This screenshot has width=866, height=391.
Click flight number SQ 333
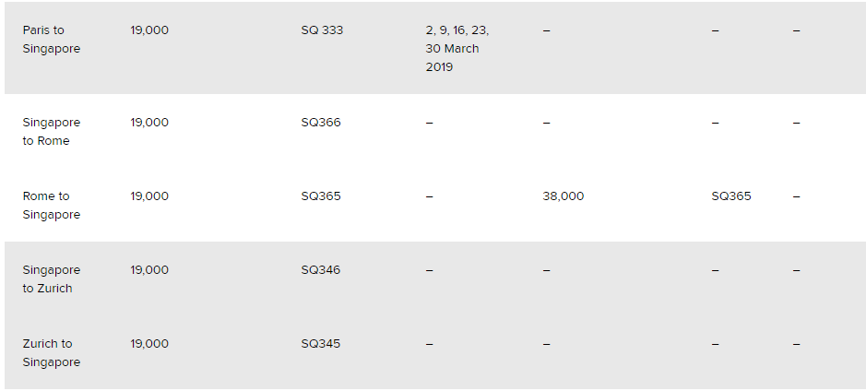click(322, 30)
